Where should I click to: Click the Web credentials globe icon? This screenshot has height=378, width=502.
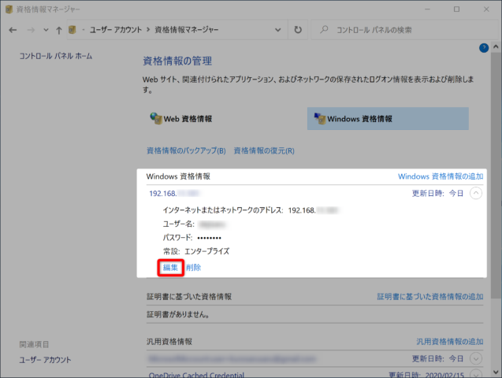click(x=156, y=118)
